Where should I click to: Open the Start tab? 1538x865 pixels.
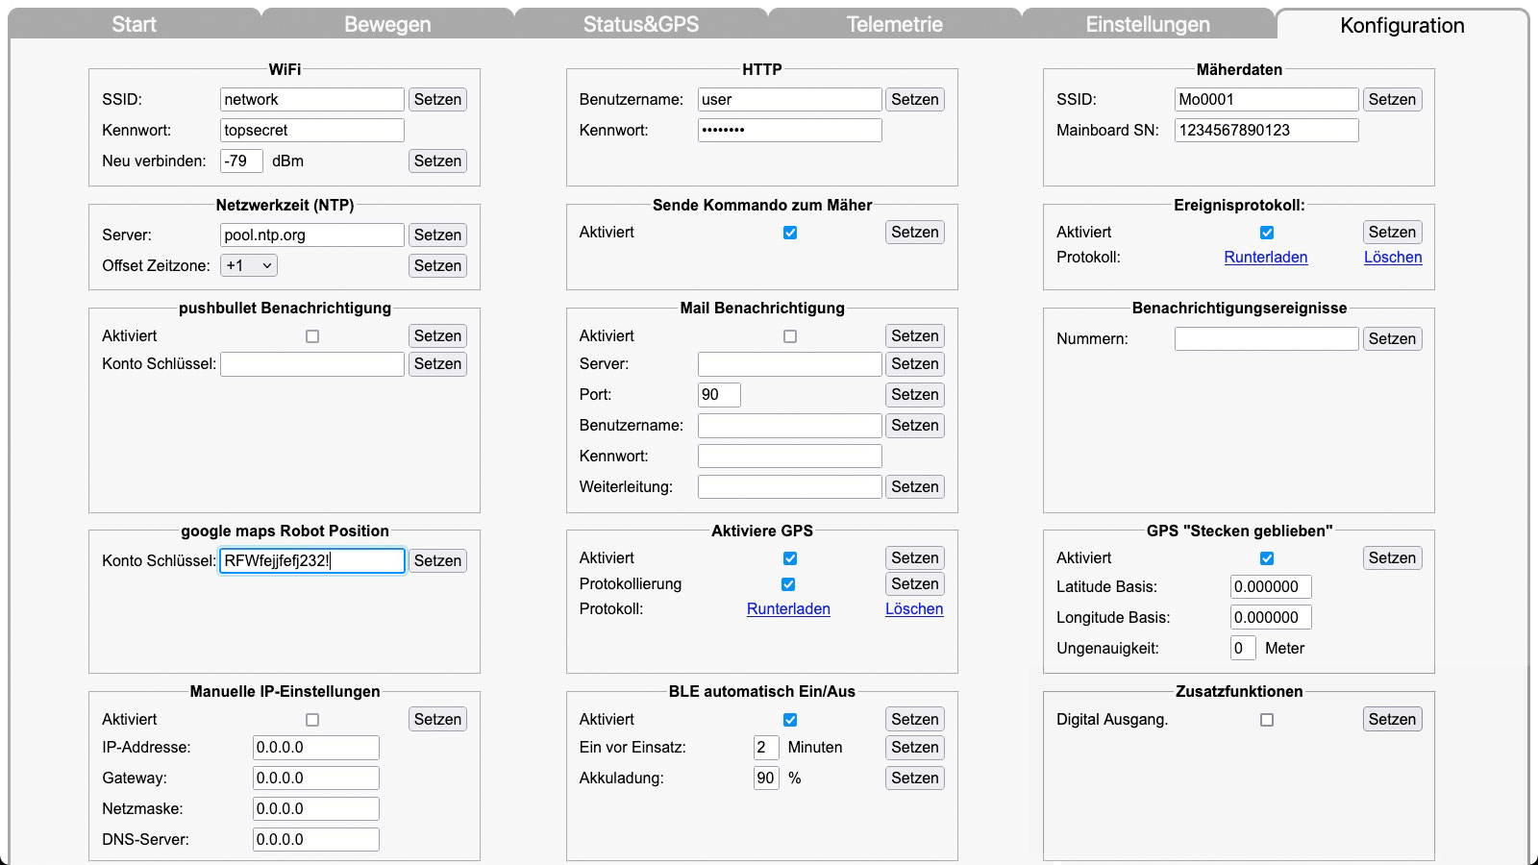click(x=134, y=24)
